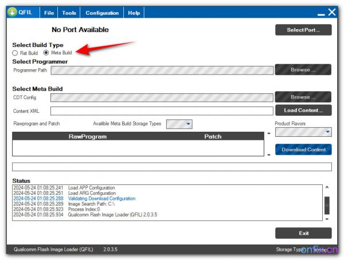Screen dimensions: 344x260
Task: Select the Flat Build radio button
Action: pos(15,53)
